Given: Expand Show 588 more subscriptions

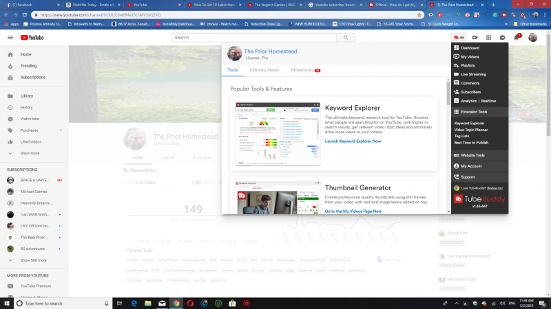Looking at the screenshot, I should point(34,260).
